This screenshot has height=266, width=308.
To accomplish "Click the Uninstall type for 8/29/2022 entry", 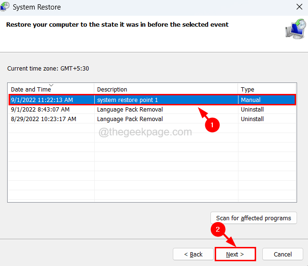I will 252,119.
